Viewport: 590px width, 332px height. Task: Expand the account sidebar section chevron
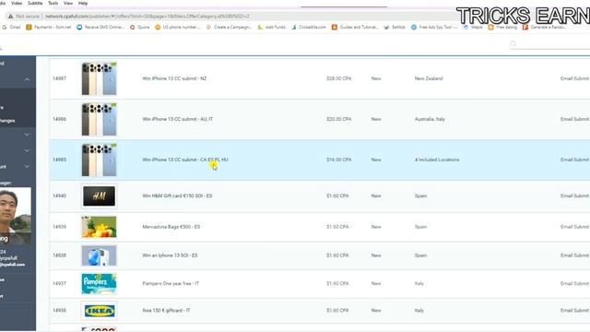pyautogui.click(x=27, y=166)
